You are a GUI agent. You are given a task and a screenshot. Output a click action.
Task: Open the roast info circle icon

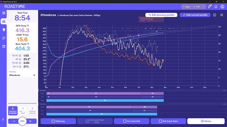coord(214,15)
